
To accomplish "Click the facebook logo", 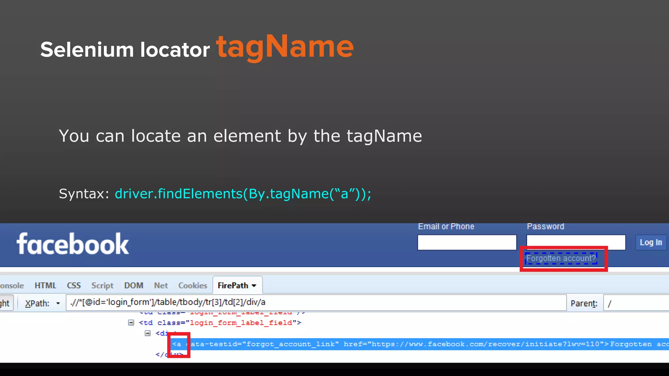I will [73, 244].
